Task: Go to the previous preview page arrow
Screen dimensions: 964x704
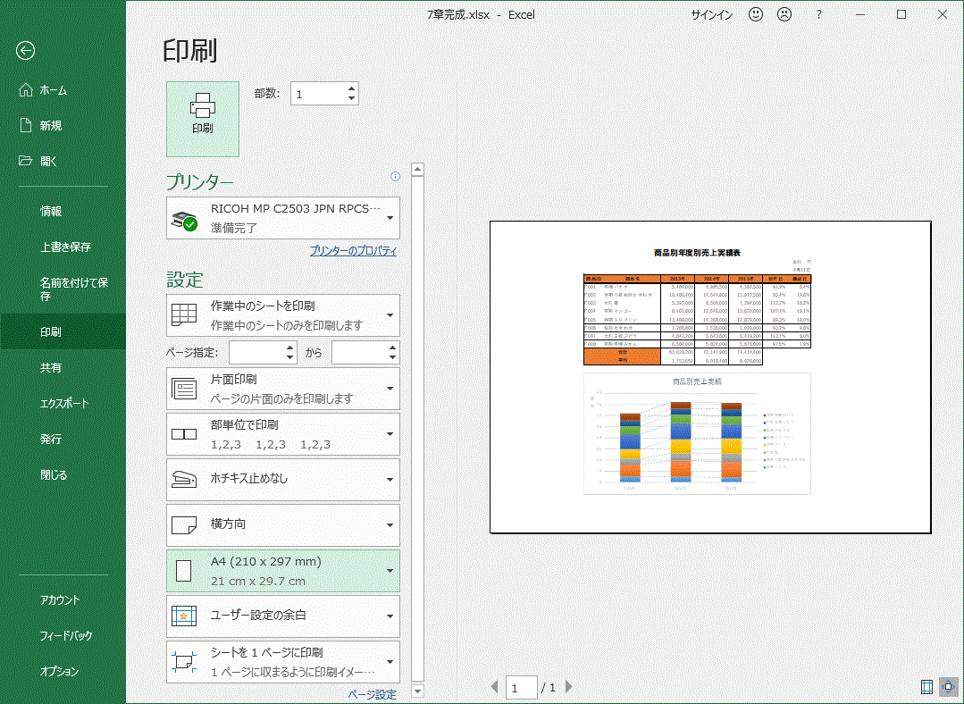Action: [494, 686]
